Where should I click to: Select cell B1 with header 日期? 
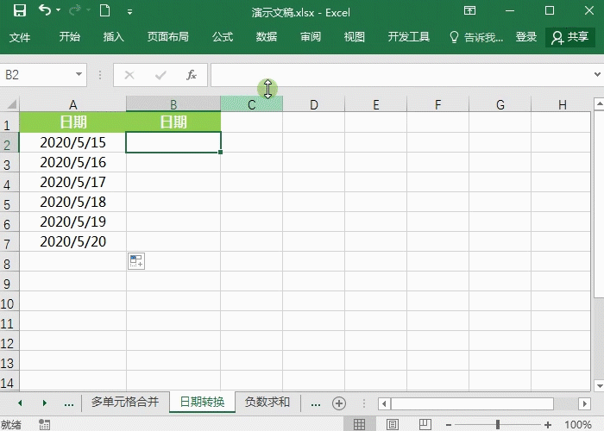point(173,122)
